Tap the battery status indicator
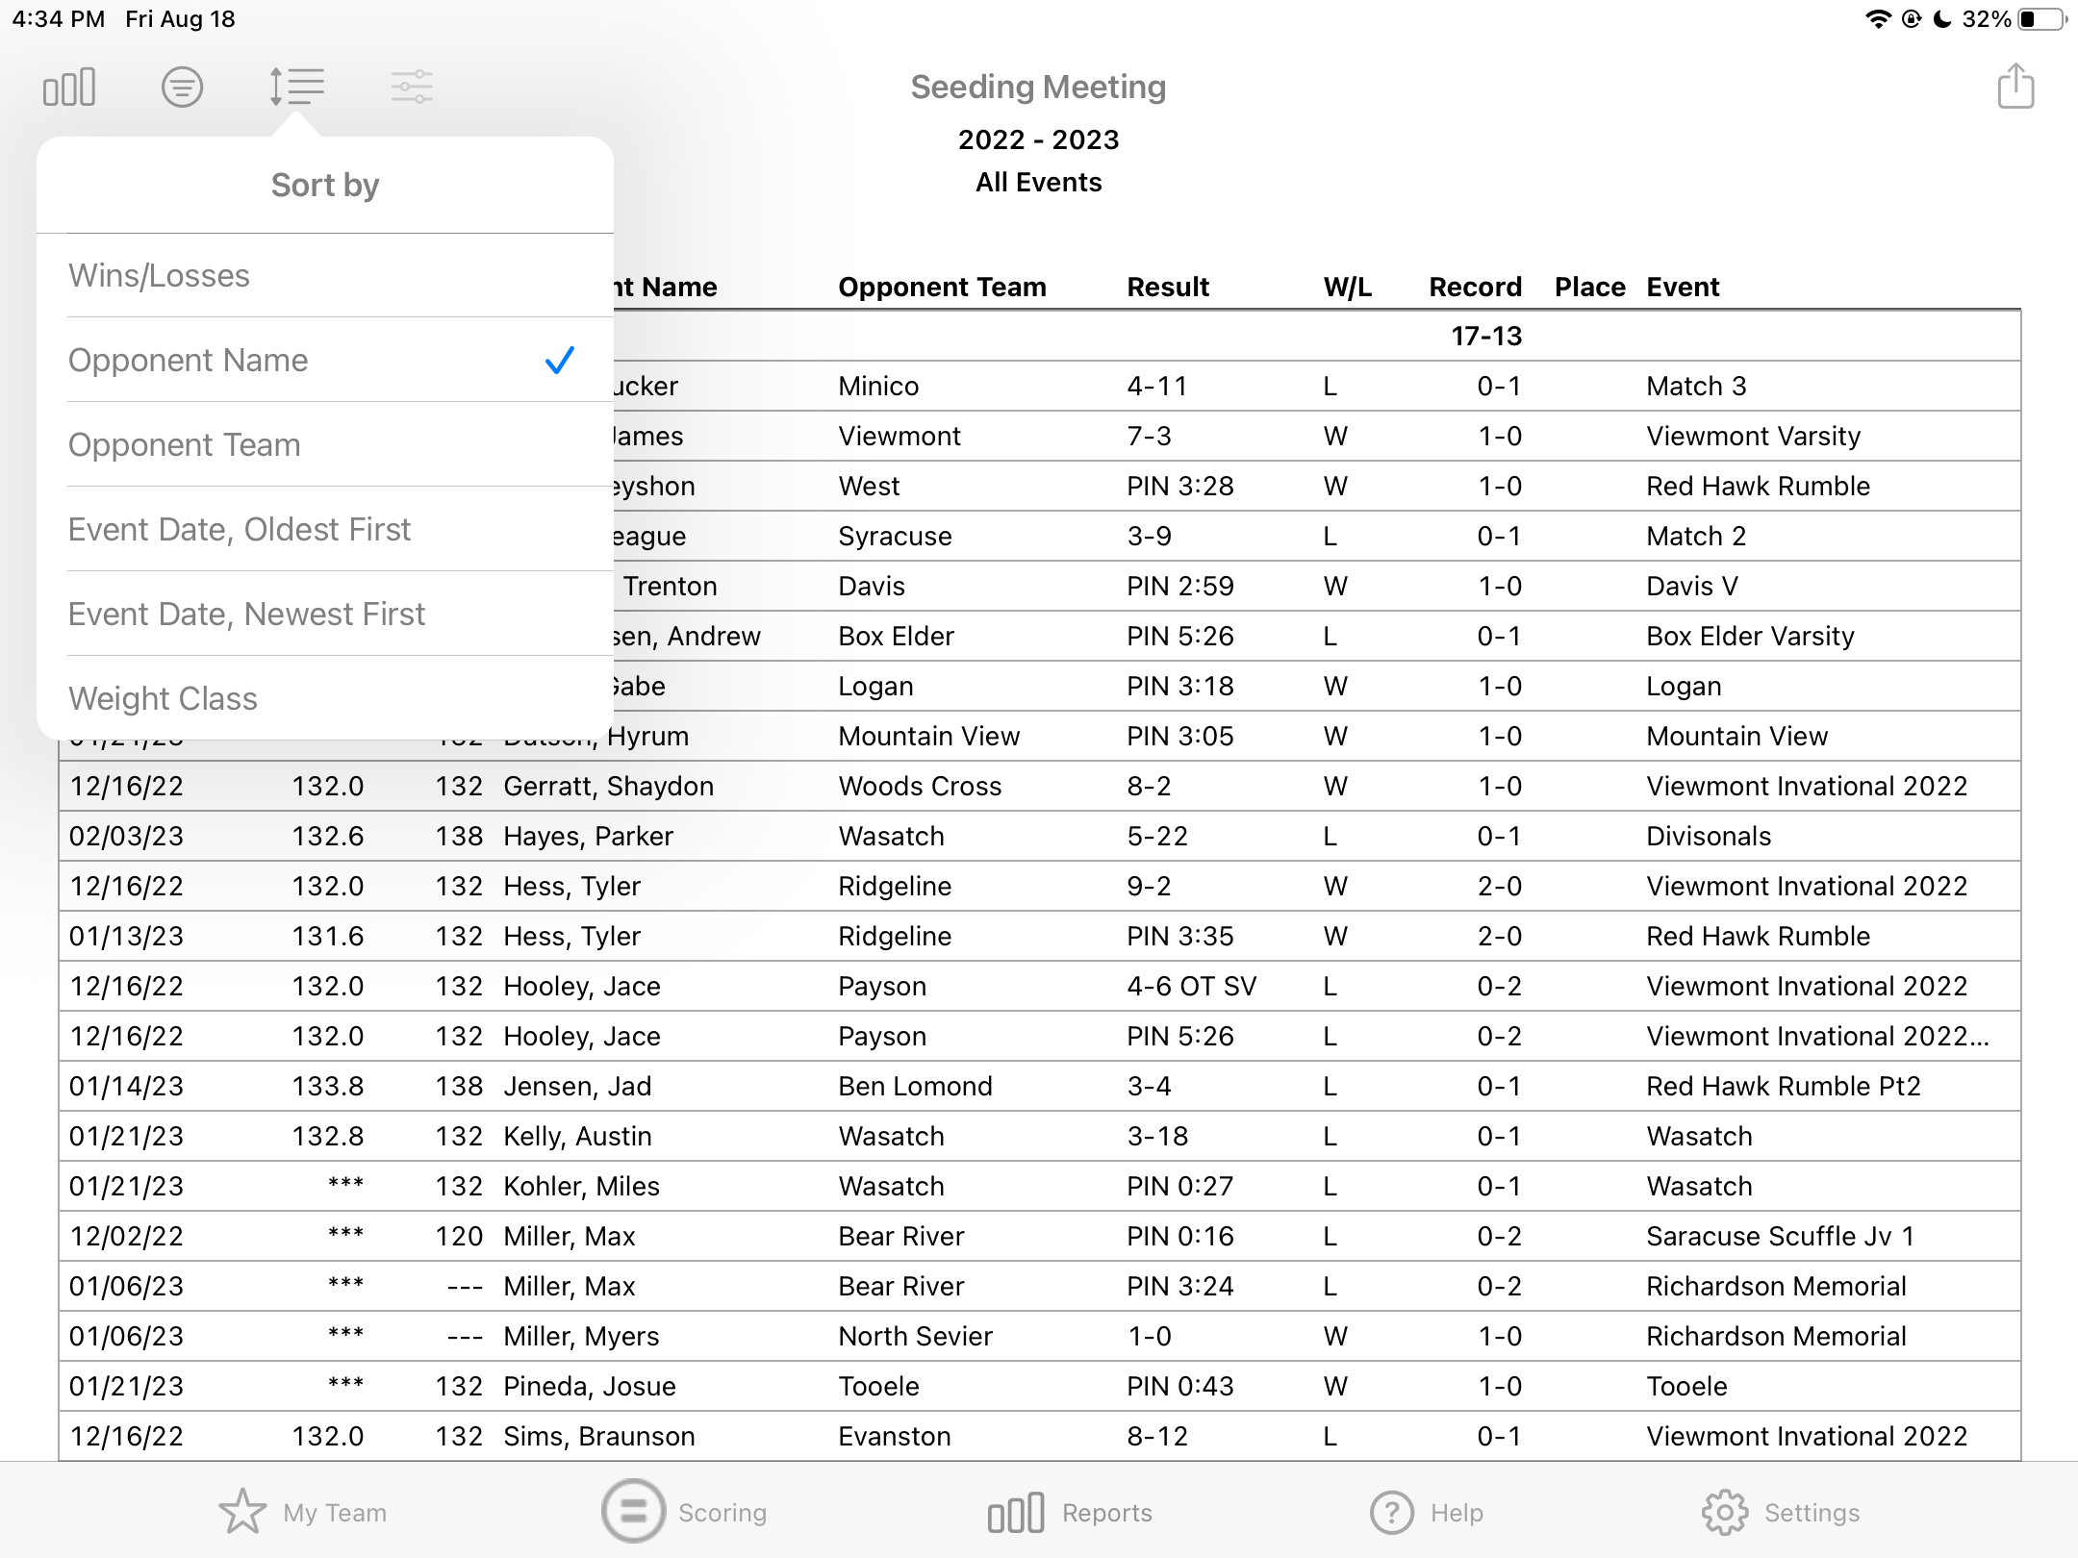The width and height of the screenshot is (2078, 1558). click(2042, 19)
